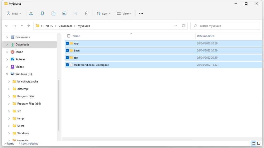Click the Rename icon in toolbar
The image size is (264, 148).
pyautogui.click(x=64, y=14)
